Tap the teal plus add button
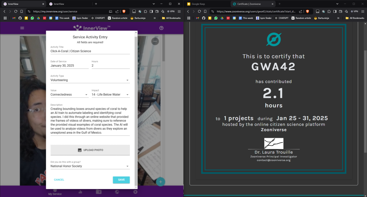The image size is (367, 197). (161, 182)
